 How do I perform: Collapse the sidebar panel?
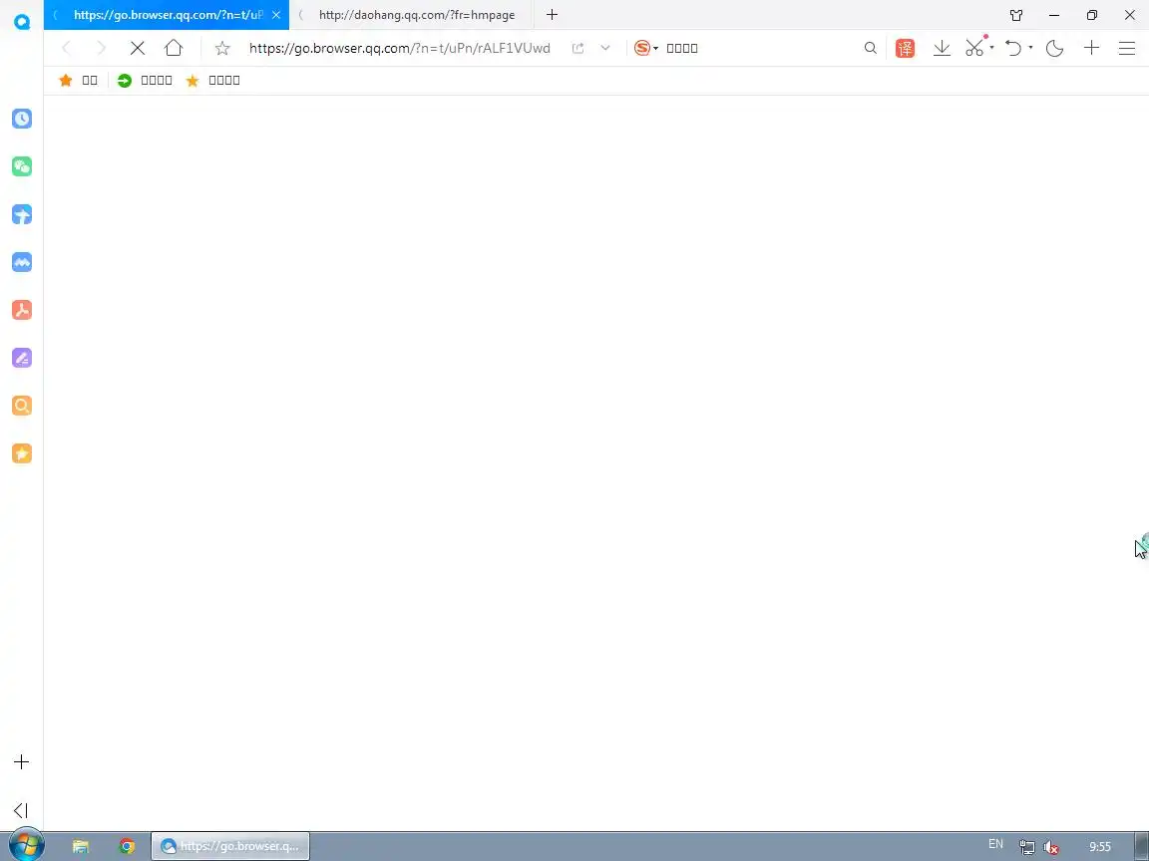(x=21, y=810)
